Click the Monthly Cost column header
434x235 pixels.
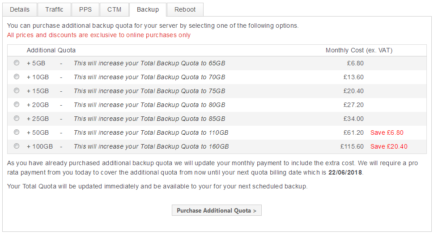point(359,50)
